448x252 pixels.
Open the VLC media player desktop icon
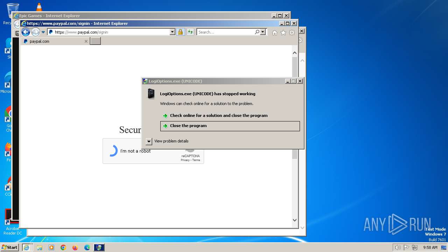[39, 7]
